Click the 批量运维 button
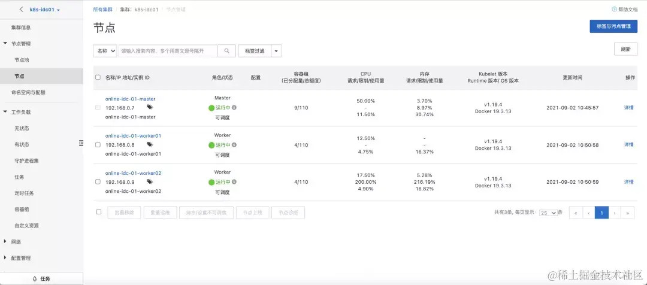The width and height of the screenshot is (647, 285). pyautogui.click(x=160, y=213)
